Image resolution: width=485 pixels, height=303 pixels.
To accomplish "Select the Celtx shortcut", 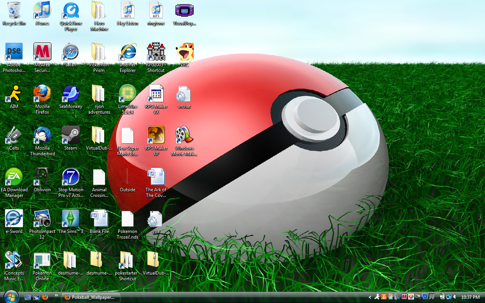I will pos(14,139).
